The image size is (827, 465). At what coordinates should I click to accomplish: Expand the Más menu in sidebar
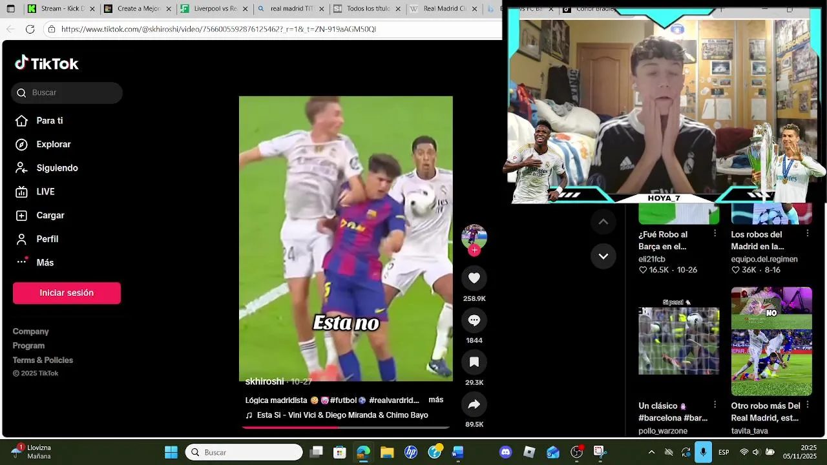coord(35,263)
